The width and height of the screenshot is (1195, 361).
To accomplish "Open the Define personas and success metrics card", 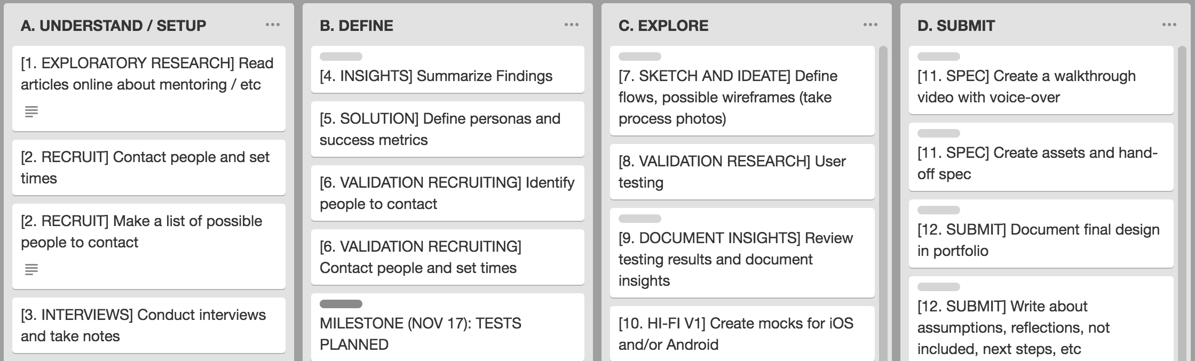I will point(448,129).
